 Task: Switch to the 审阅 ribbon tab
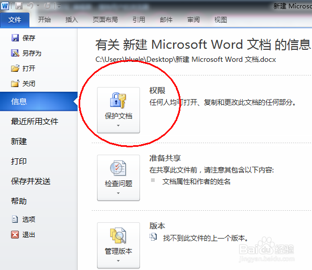(193, 20)
